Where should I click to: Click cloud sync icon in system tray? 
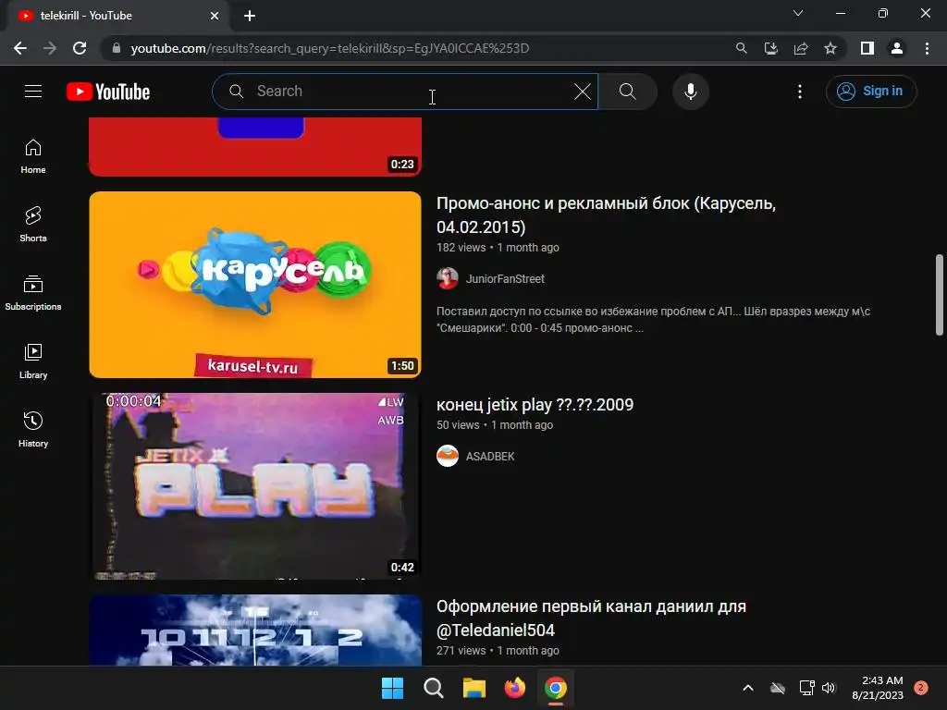pos(777,688)
